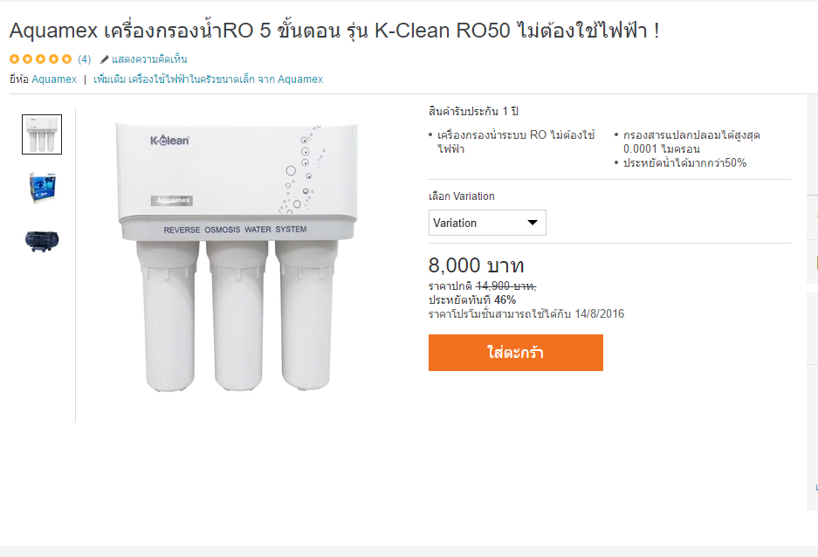Screen dimensions: 818x557
Task: Open the แสดงความคิดเห็น write-review link
Action: [149, 59]
